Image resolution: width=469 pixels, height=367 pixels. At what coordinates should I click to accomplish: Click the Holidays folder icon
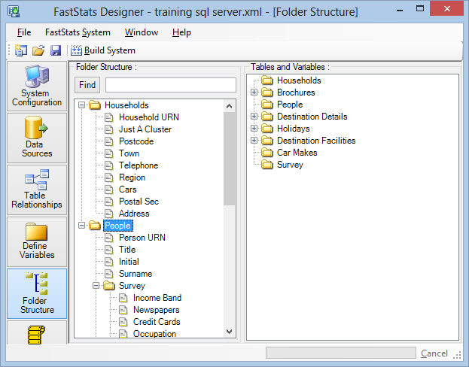pyautogui.click(x=266, y=129)
